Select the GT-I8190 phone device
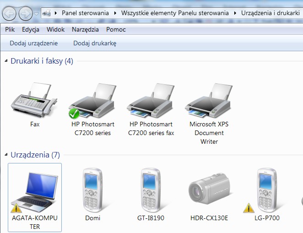 151,190
